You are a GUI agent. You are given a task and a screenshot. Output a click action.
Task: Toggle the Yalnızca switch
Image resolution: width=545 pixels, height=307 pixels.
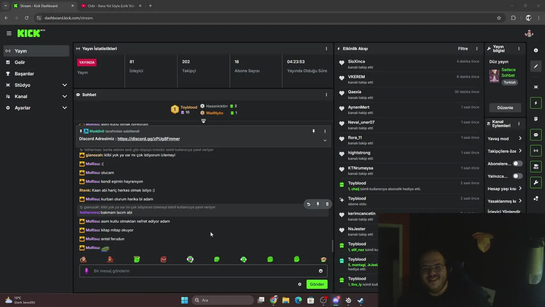point(517,176)
